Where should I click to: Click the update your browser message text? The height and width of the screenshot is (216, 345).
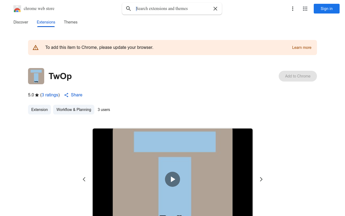tap(99, 48)
